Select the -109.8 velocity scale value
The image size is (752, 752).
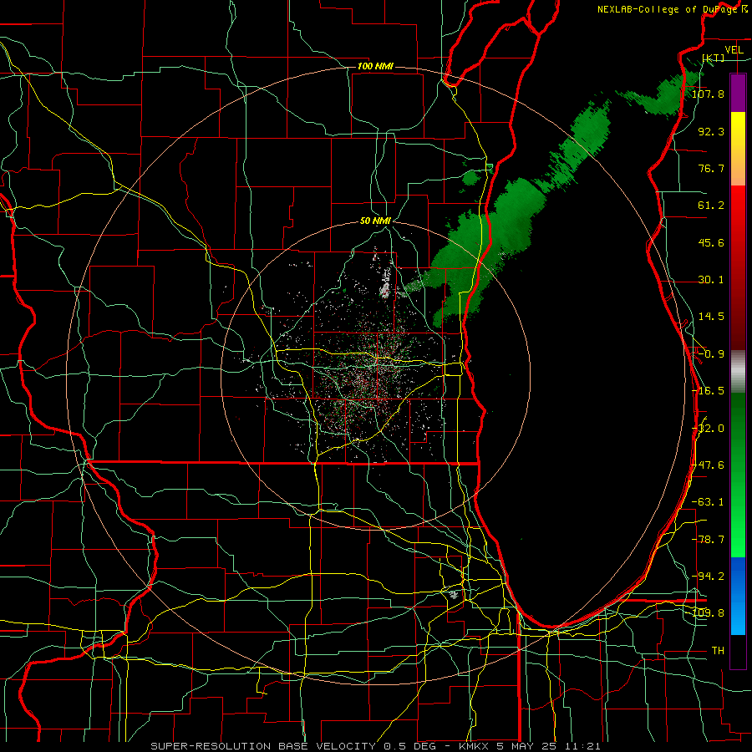click(x=708, y=613)
